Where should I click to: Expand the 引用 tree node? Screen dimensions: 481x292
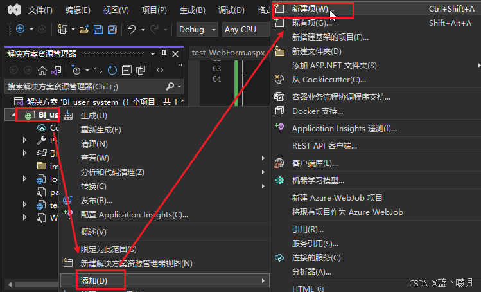point(24,153)
